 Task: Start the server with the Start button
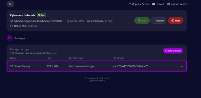(x=142, y=20)
